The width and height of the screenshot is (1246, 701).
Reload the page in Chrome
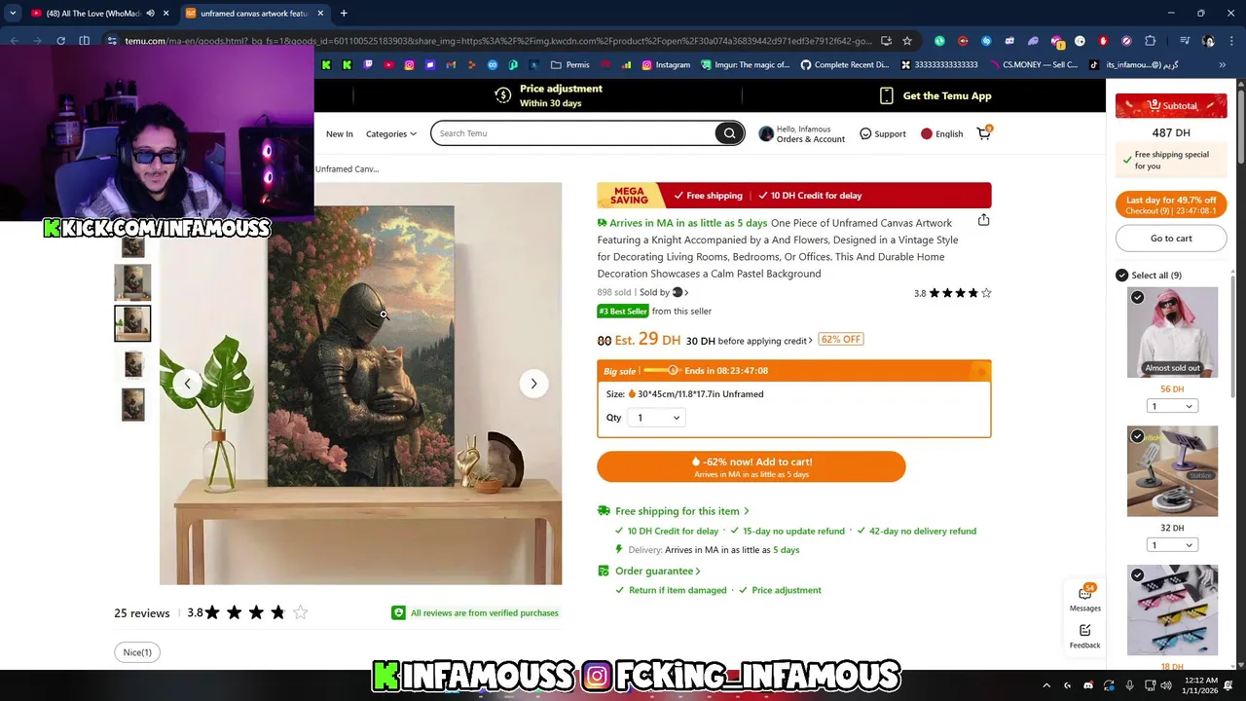(x=60, y=41)
